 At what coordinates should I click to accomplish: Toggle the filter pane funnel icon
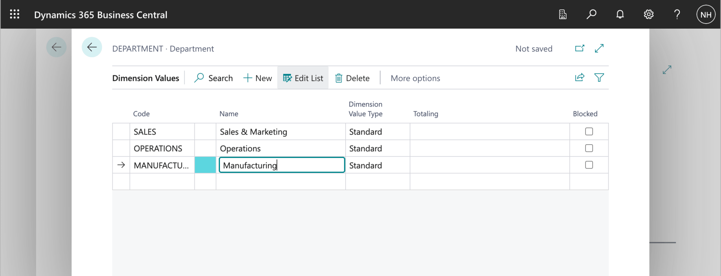tap(599, 78)
